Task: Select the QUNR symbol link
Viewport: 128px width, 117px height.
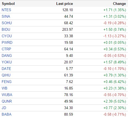Action: pyautogui.click(x=7, y=101)
